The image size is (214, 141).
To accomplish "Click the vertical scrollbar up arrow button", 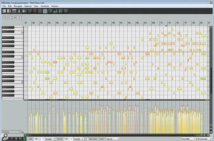I will (211, 28).
